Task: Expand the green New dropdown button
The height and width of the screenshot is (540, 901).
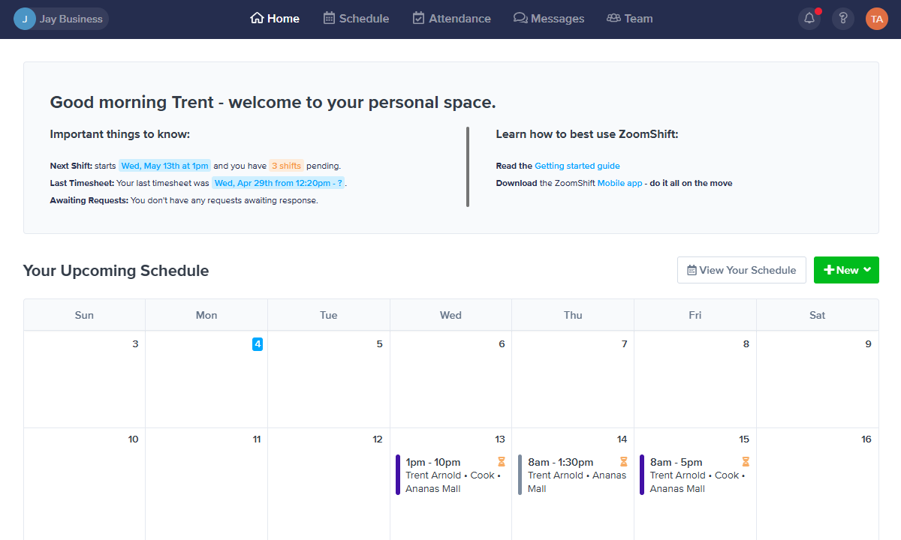Action: pyautogui.click(x=846, y=270)
